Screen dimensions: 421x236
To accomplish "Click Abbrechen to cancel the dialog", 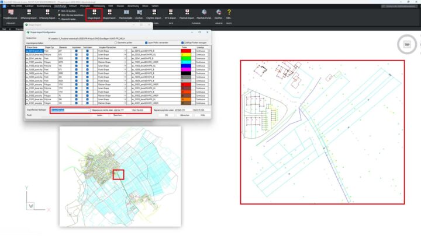I will (x=184, y=115).
